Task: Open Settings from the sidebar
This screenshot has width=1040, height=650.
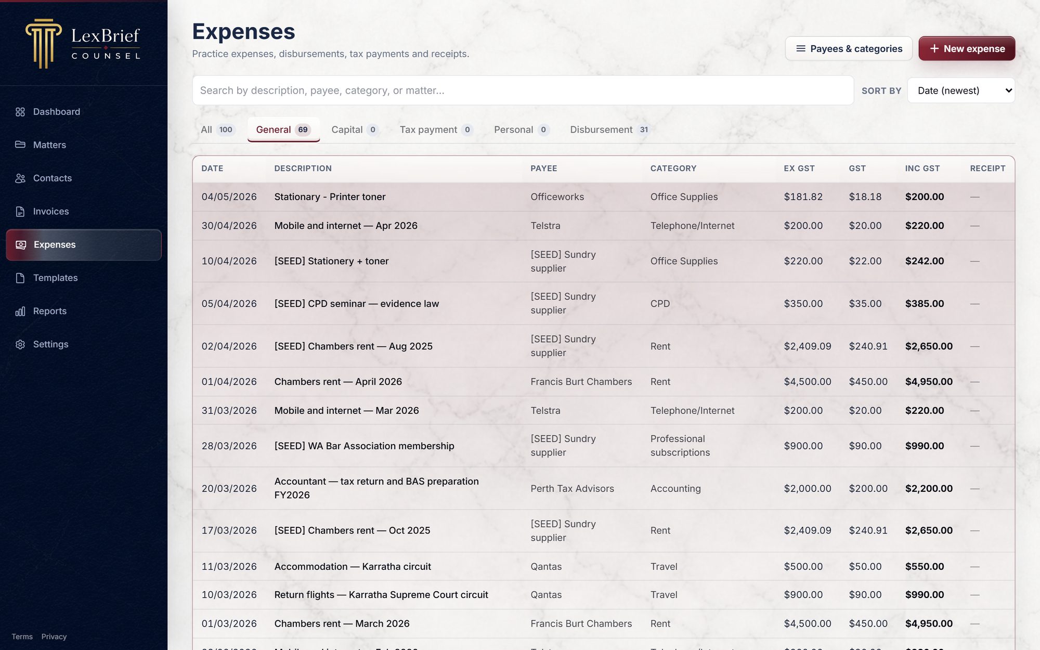Action: pyautogui.click(x=84, y=345)
